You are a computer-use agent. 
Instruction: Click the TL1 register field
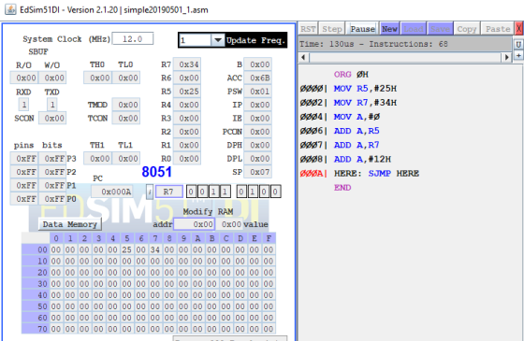[126, 159]
